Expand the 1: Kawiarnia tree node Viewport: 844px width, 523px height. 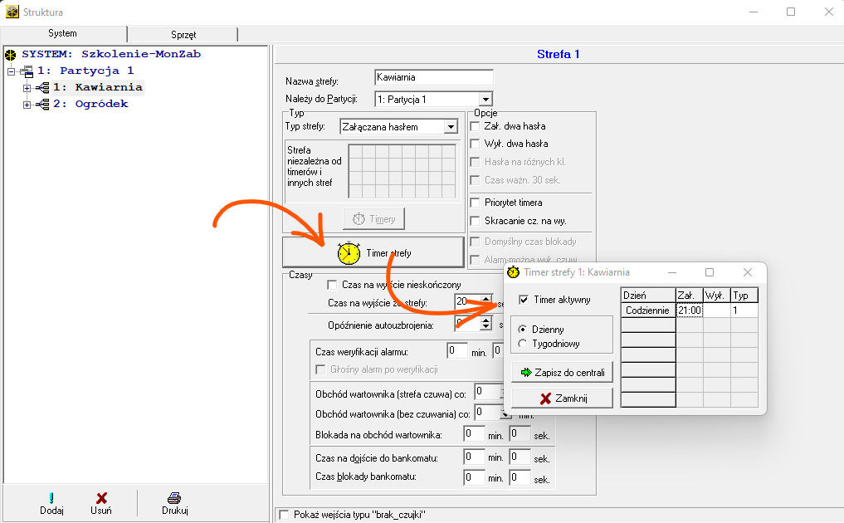[27, 87]
